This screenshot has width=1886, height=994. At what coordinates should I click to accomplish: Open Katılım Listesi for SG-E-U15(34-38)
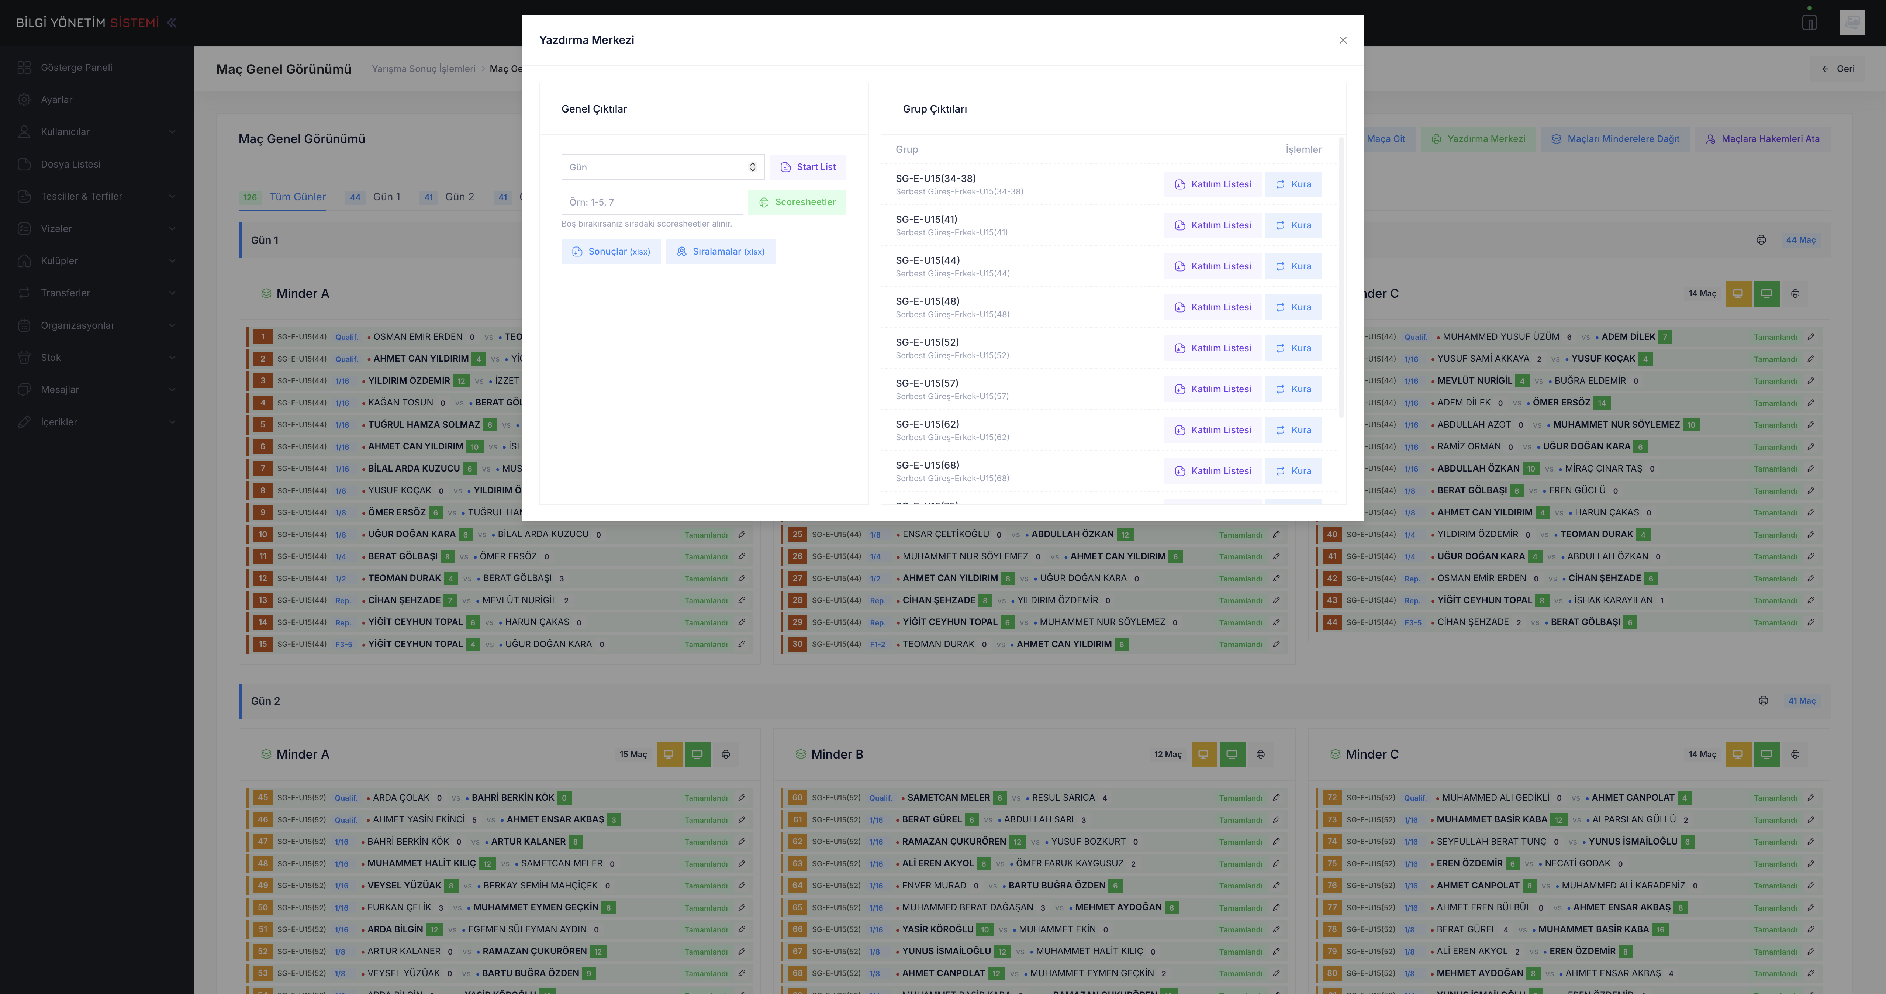(x=1212, y=184)
